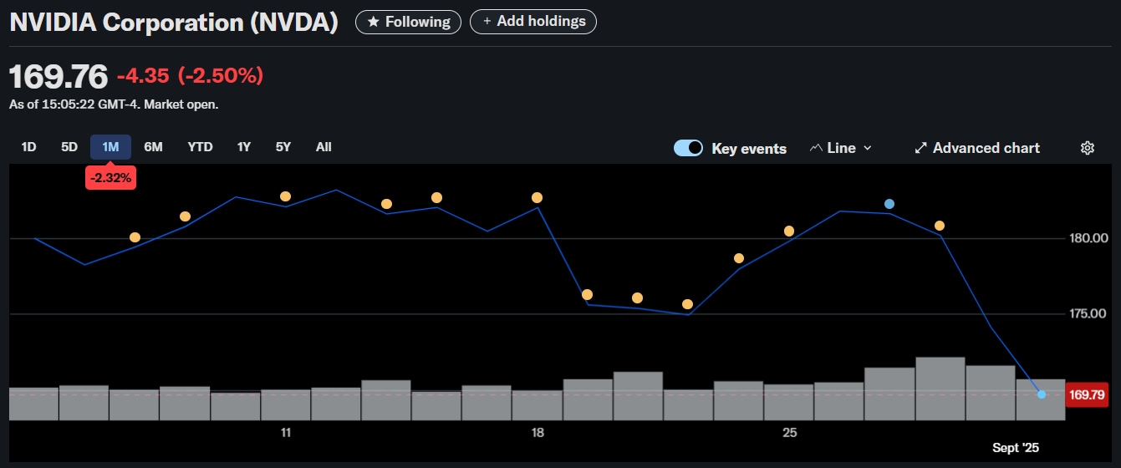Click the Following star button

pos(408,22)
